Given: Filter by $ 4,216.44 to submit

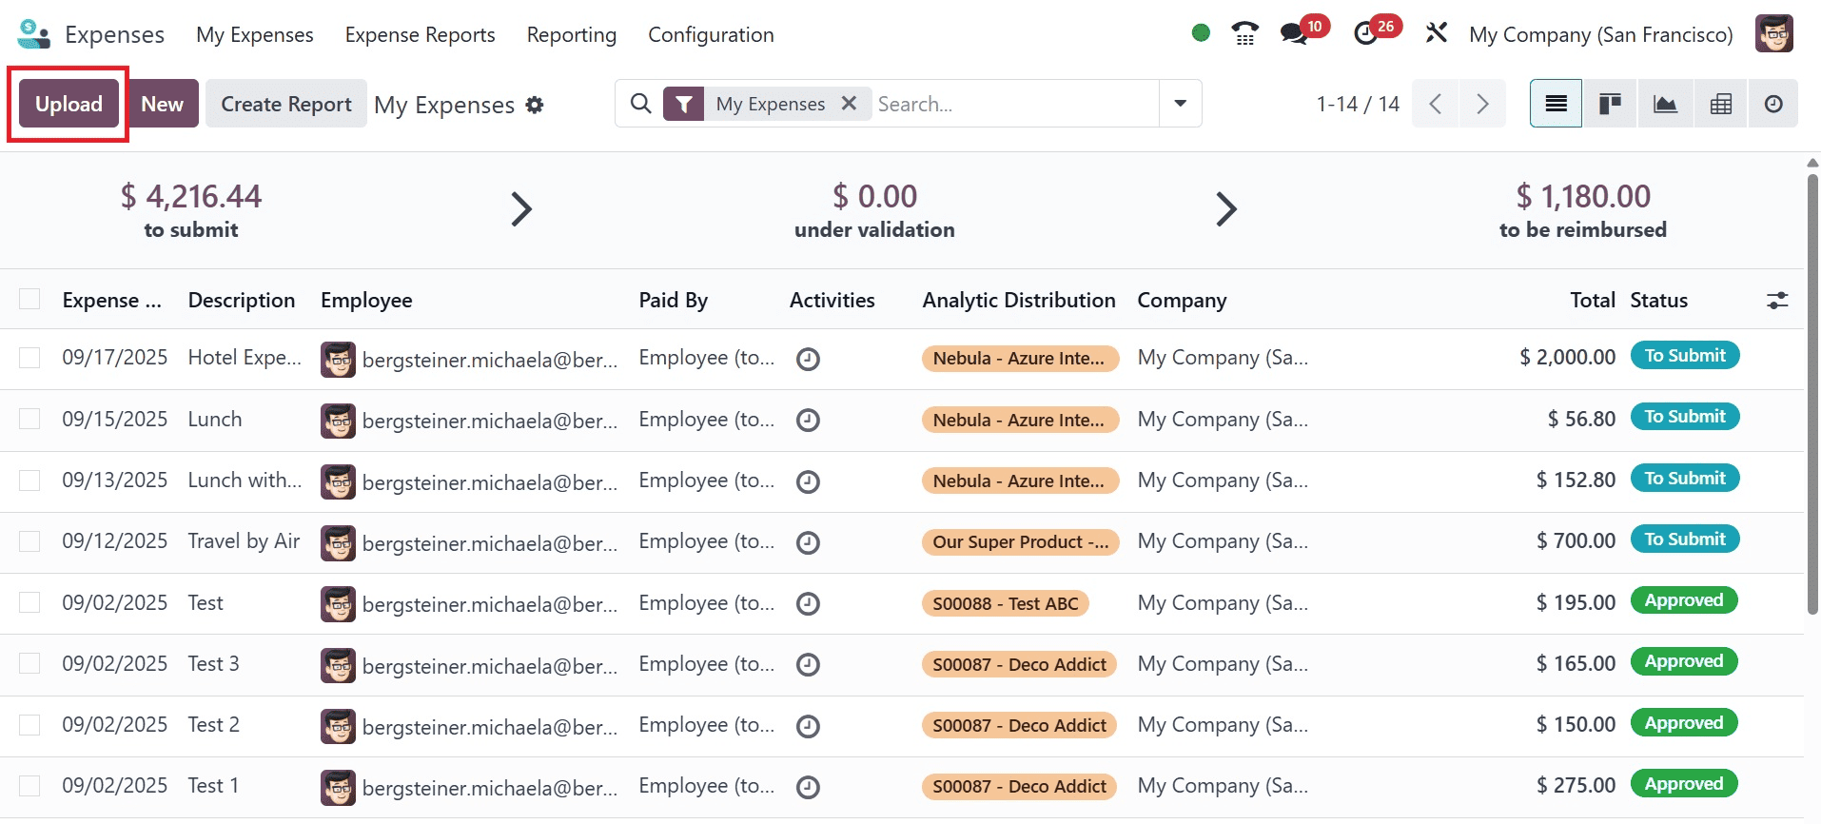Looking at the screenshot, I should (190, 210).
